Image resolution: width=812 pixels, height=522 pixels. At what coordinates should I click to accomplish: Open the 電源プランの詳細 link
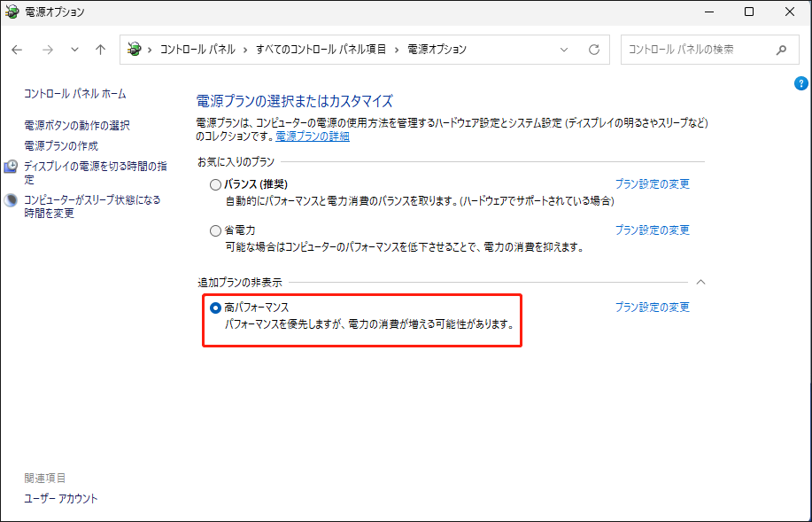tap(312, 135)
